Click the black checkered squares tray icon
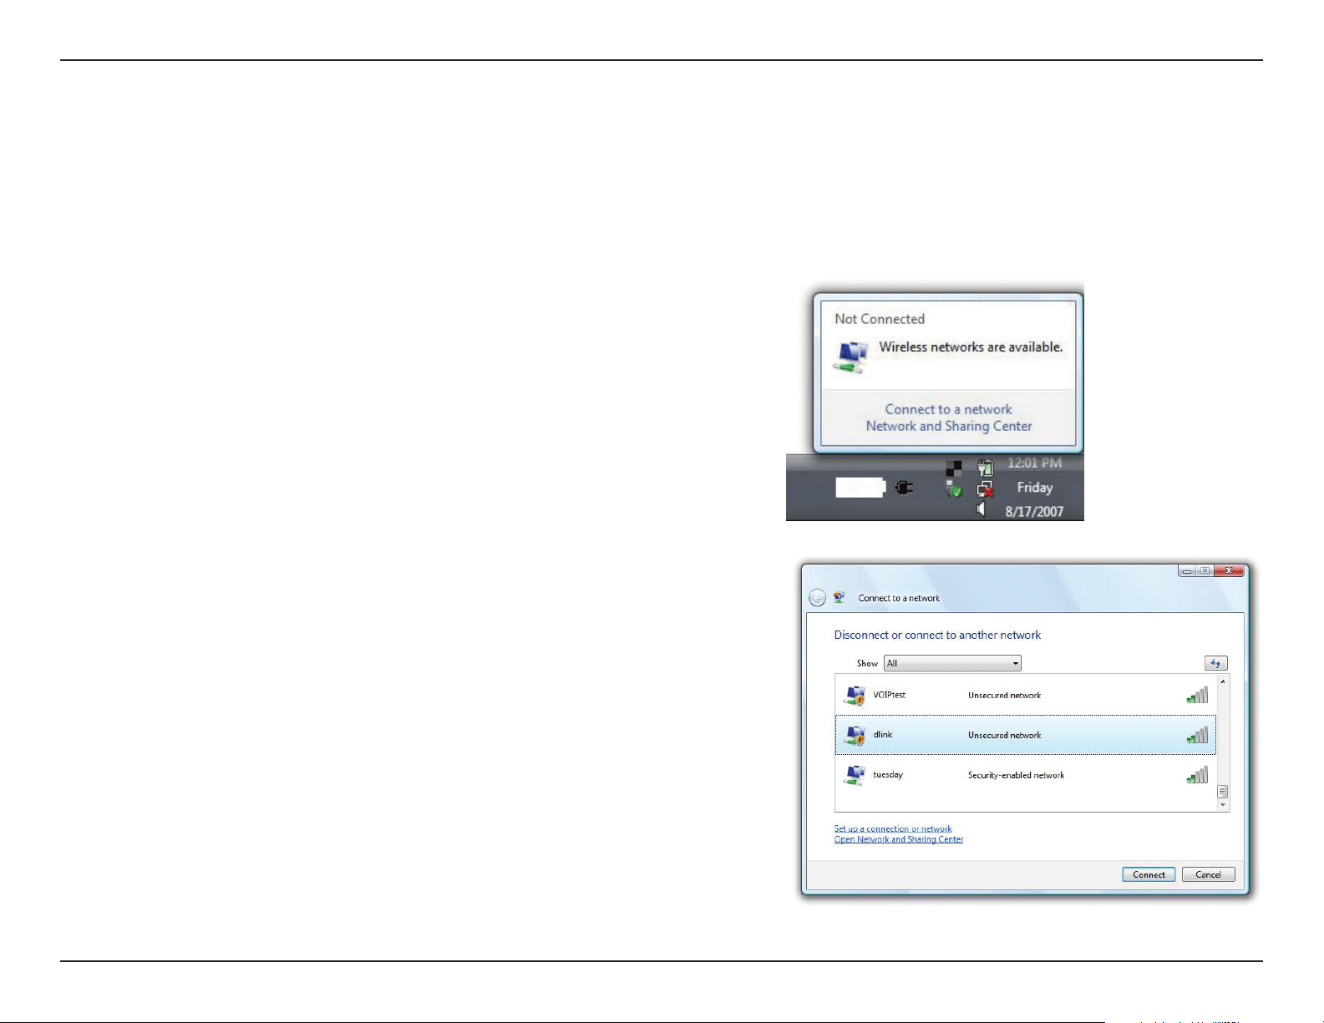 pos(954,468)
